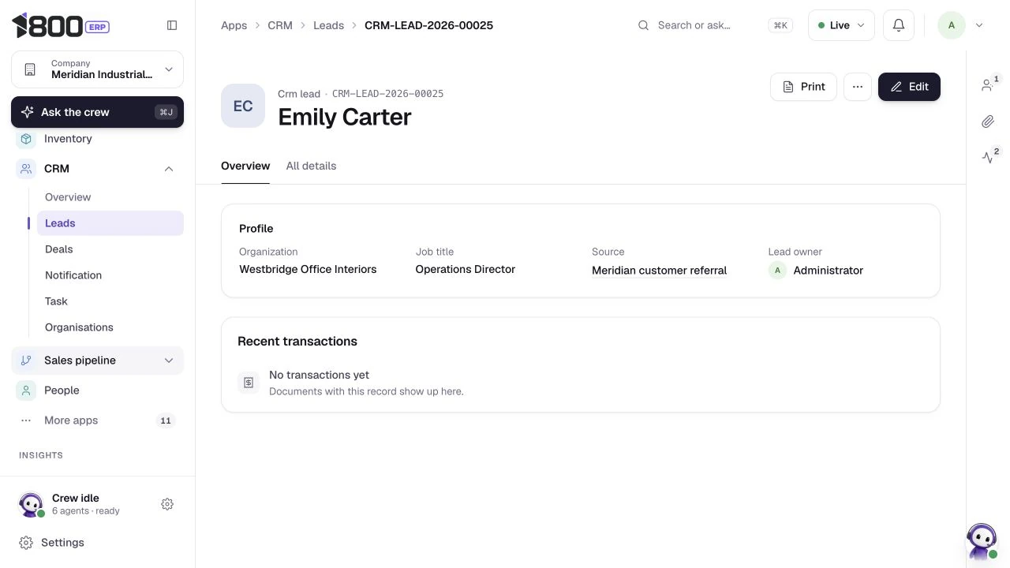Image resolution: width=1010 pixels, height=568 pixels.
Task: Open the Meridian customer referral source link
Action: pos(659,271)
